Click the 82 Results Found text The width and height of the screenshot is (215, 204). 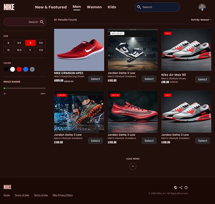[x=66, y=20]
